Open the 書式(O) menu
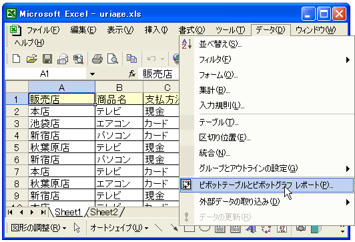The width and height of the screenshot is (355, 242). click(192, 30)
